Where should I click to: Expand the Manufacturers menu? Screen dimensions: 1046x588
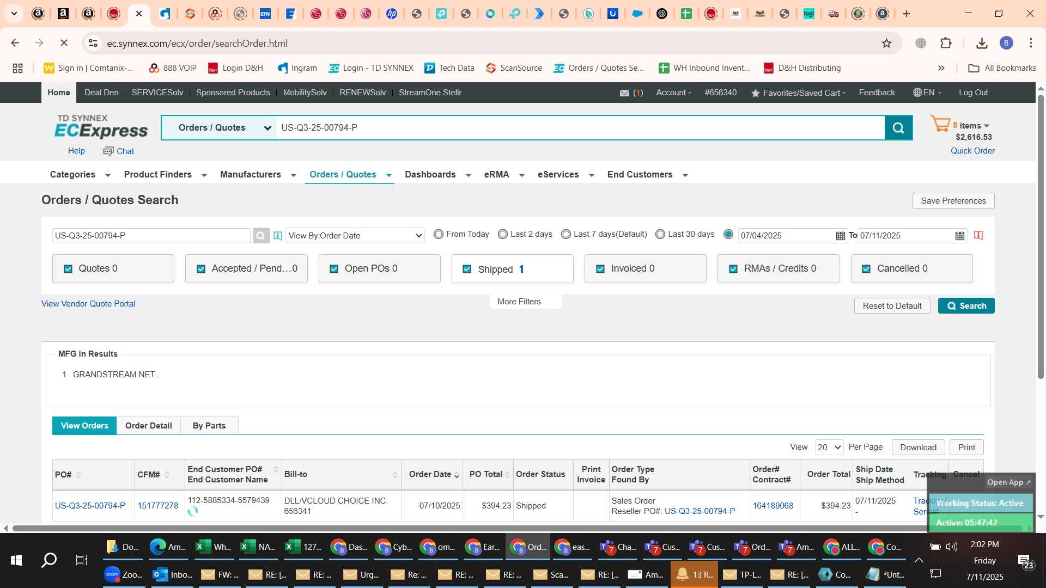pyautogui.click(x=258, y=175)
